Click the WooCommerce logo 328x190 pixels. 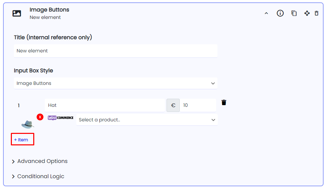60,118
